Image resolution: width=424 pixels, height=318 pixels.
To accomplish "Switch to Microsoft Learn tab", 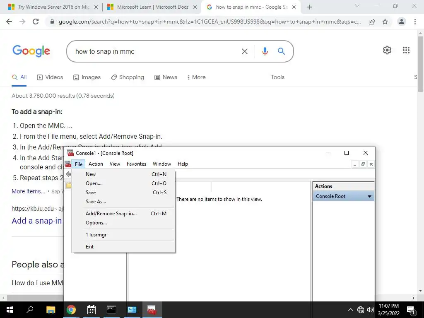I will coord(152,7).
